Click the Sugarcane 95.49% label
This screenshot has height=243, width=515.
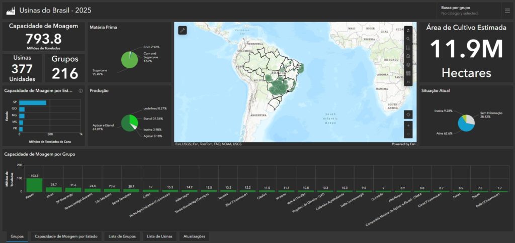coord(100,72)
